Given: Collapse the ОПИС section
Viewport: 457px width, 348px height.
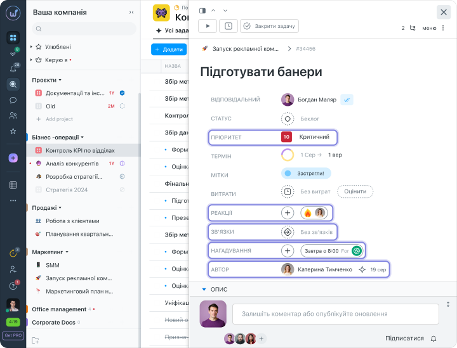Looking at the screenshot, I should coord(204,289).
